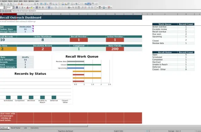Open the Borders dropdown arrow

coord(98,8)
